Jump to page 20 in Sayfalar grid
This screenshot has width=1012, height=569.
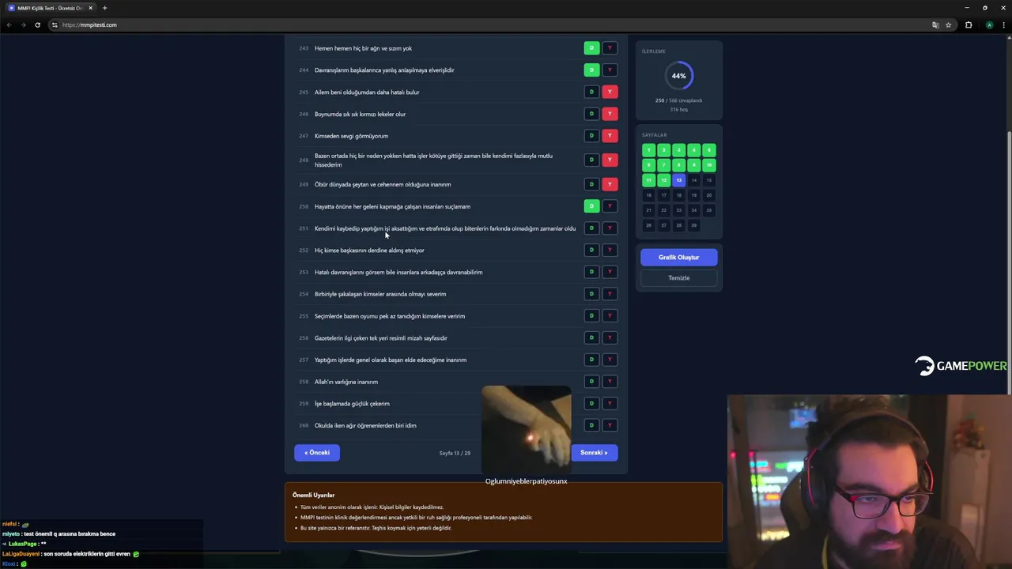click(709, 195)
